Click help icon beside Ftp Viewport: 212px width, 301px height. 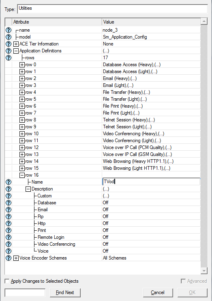[9, 217]
